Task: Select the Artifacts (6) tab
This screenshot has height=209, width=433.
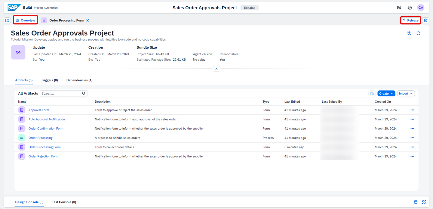Action: pos(24,80)
